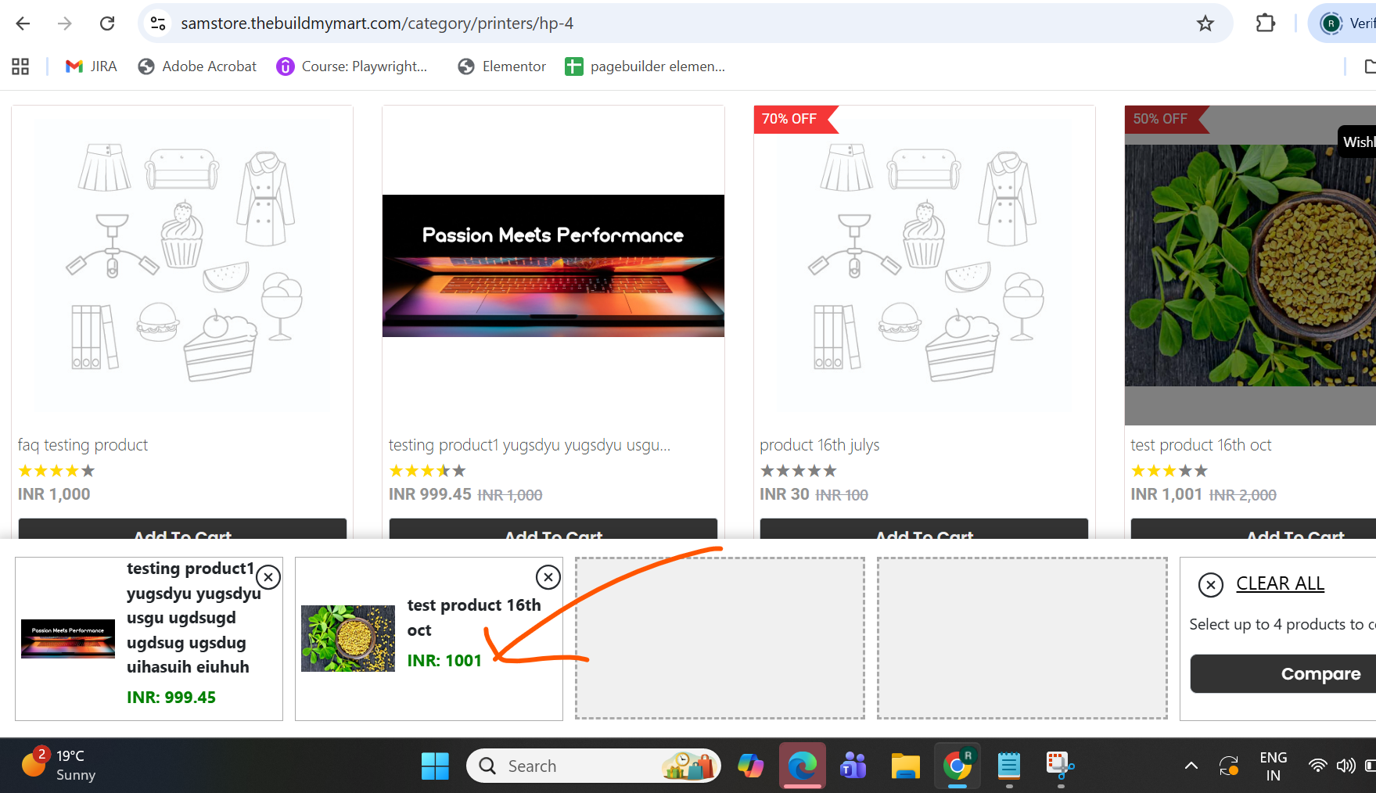
Task: Add product 16th julys to cart
Action: point(924,529)
